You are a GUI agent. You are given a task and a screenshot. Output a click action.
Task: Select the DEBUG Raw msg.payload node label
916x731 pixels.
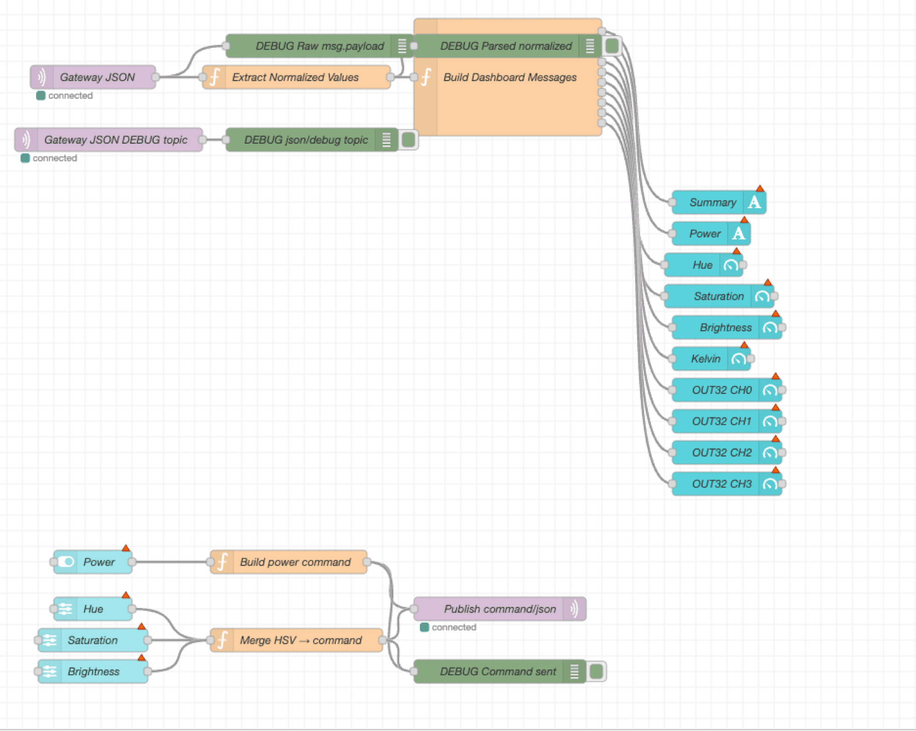click(x=320, y=46)
